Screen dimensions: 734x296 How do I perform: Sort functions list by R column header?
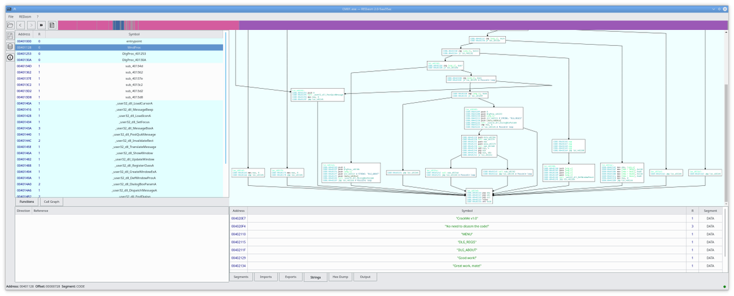click(40, 34)
